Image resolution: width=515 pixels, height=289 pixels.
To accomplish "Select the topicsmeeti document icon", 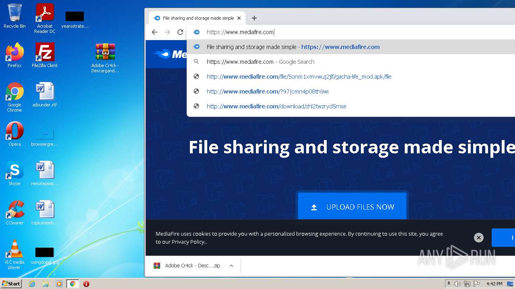I will [45, 213].
